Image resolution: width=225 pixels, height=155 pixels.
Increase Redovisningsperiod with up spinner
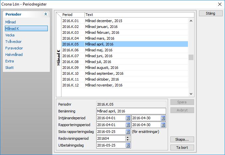[127, 137]
